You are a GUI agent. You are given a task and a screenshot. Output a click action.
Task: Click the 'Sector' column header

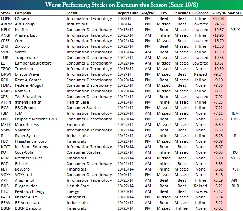(x=72, y=13)
